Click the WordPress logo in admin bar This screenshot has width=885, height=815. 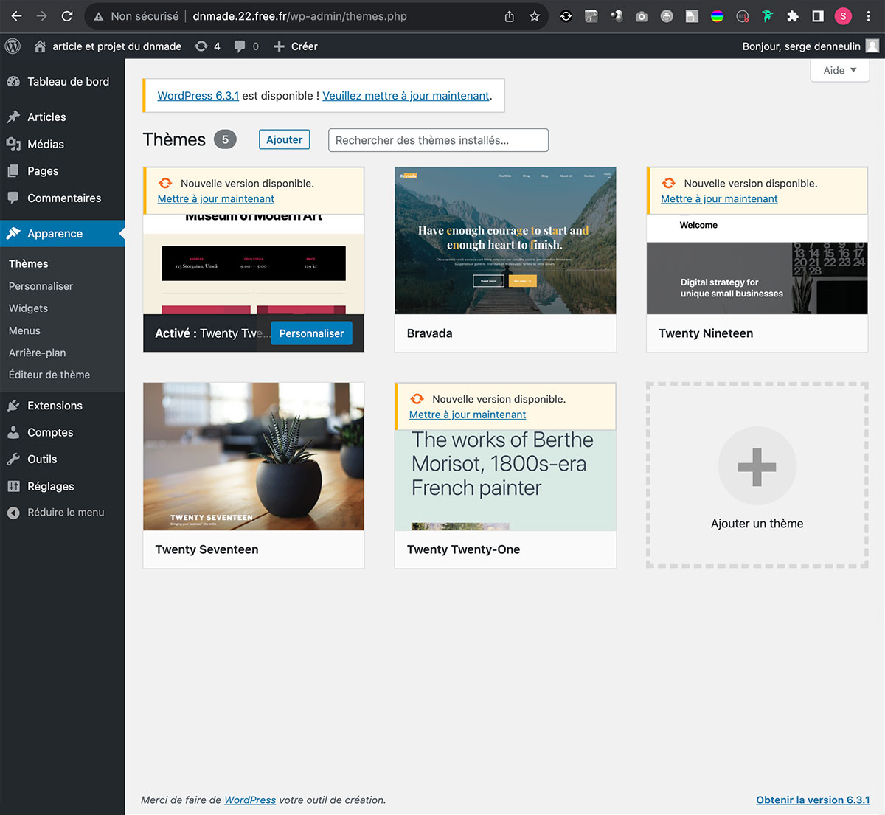click(x=13, y=46)
